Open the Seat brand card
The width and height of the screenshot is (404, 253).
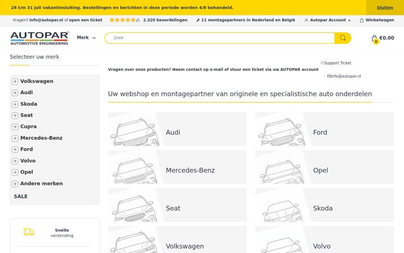click(177, 205)
